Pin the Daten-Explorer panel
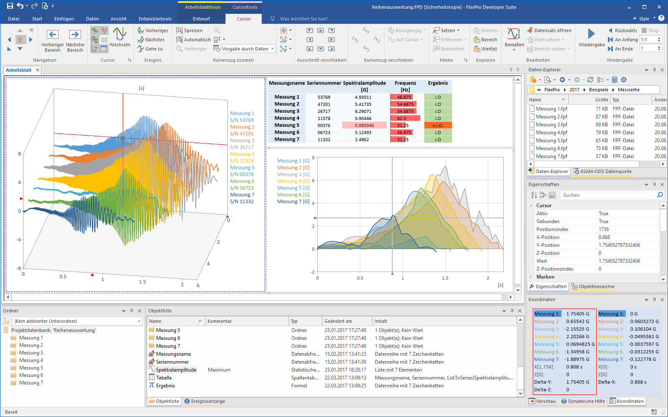Image resolution: width=668 pixels, height=417 pixels. point(654,70)
